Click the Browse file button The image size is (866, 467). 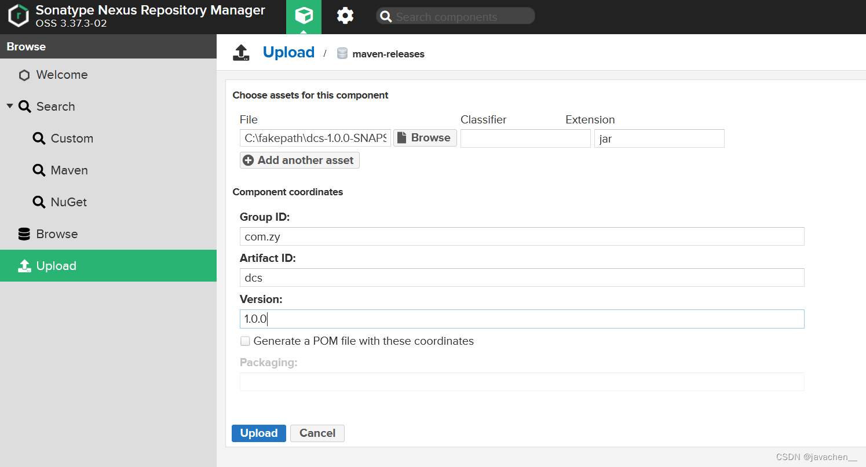425,138
